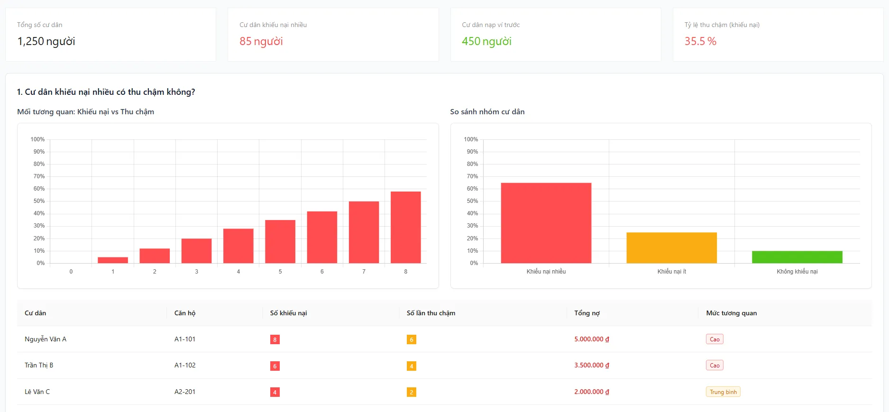
Task: Click apartment cell "A1-101"
Action: (185, 339)
